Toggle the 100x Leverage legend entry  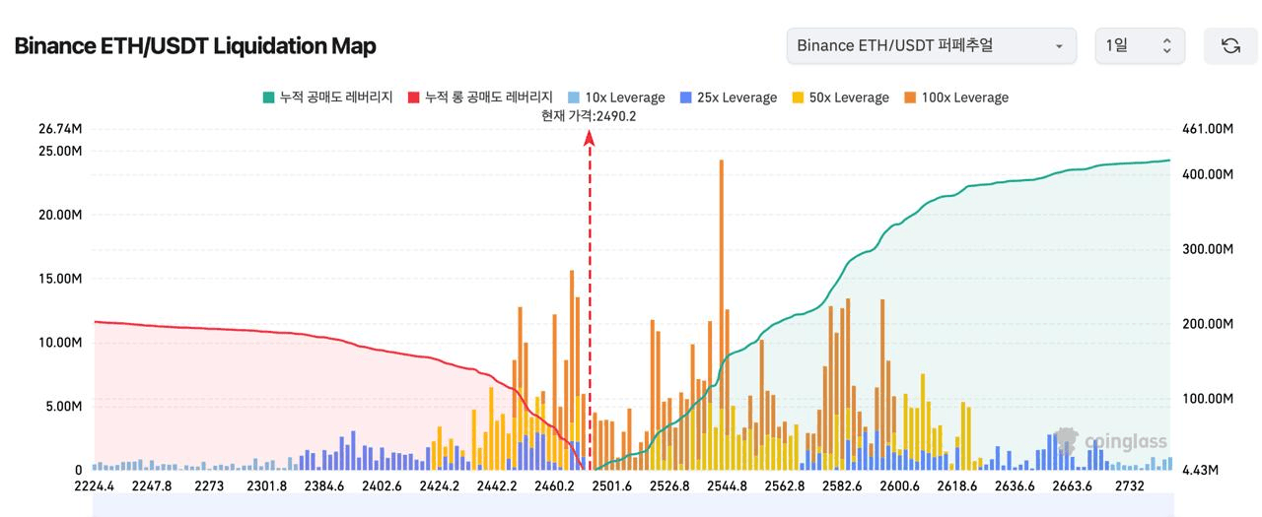click(x=955, y=97)
